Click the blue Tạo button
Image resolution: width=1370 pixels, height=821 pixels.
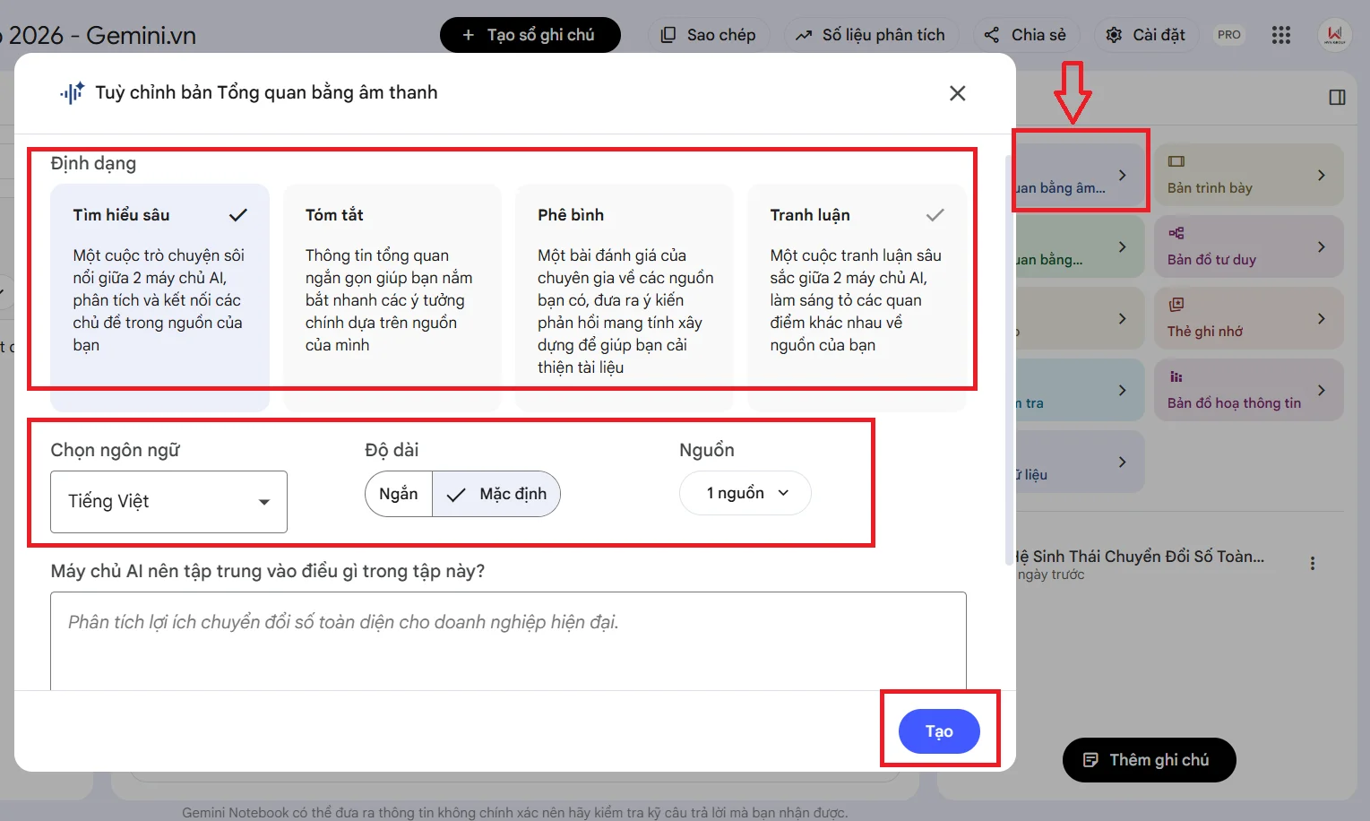click(x=939, y=731)
